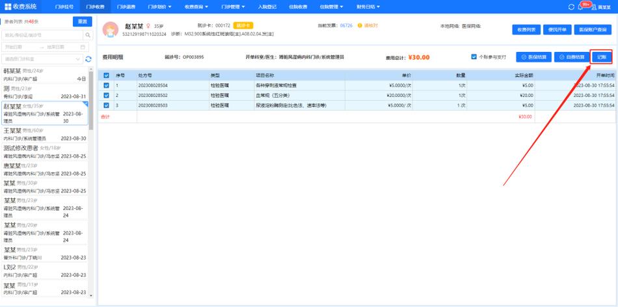Uncheck row 1 checkbox for 202308028504

[106, 85]
